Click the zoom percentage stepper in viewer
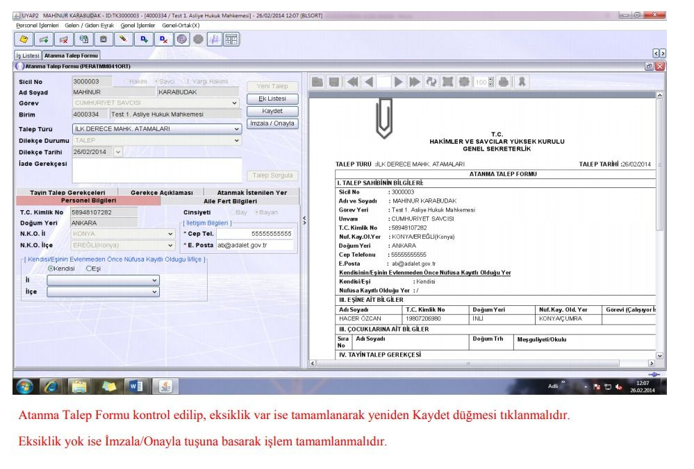 click(x=490, y=82)
